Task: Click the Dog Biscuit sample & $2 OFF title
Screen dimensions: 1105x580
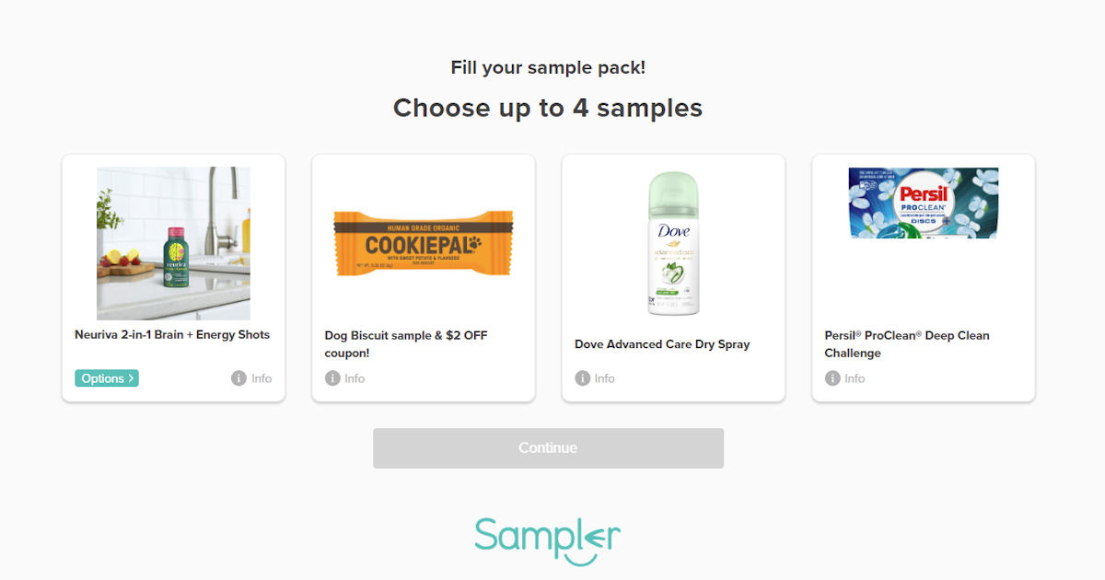Action: pyautogui.click(x=406, y=344)
